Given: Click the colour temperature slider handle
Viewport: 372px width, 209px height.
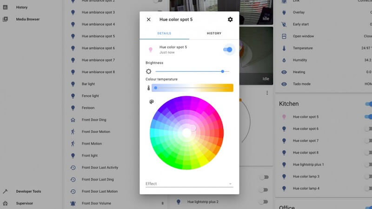Looking at the screenshot, I should click(x=156, y=88).
